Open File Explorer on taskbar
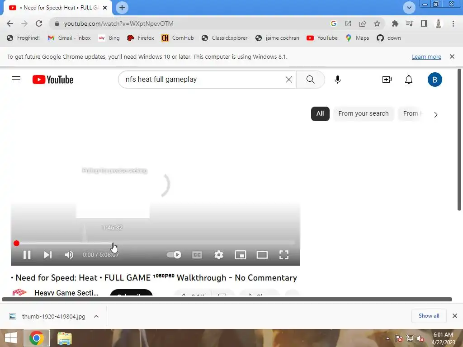Viewport: 463px width, 347px height. pyautogui.click(x=64, y=338)
